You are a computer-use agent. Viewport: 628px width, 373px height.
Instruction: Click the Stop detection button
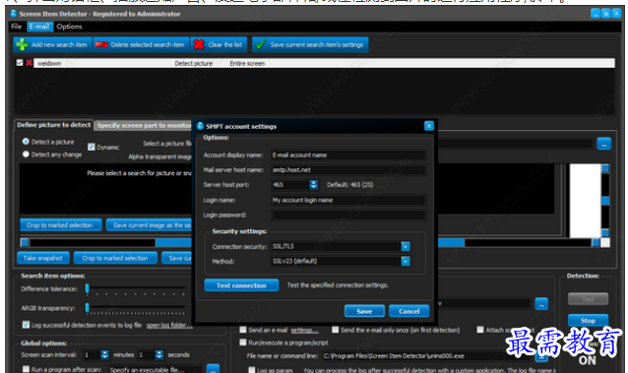click(x=588, y=321)
